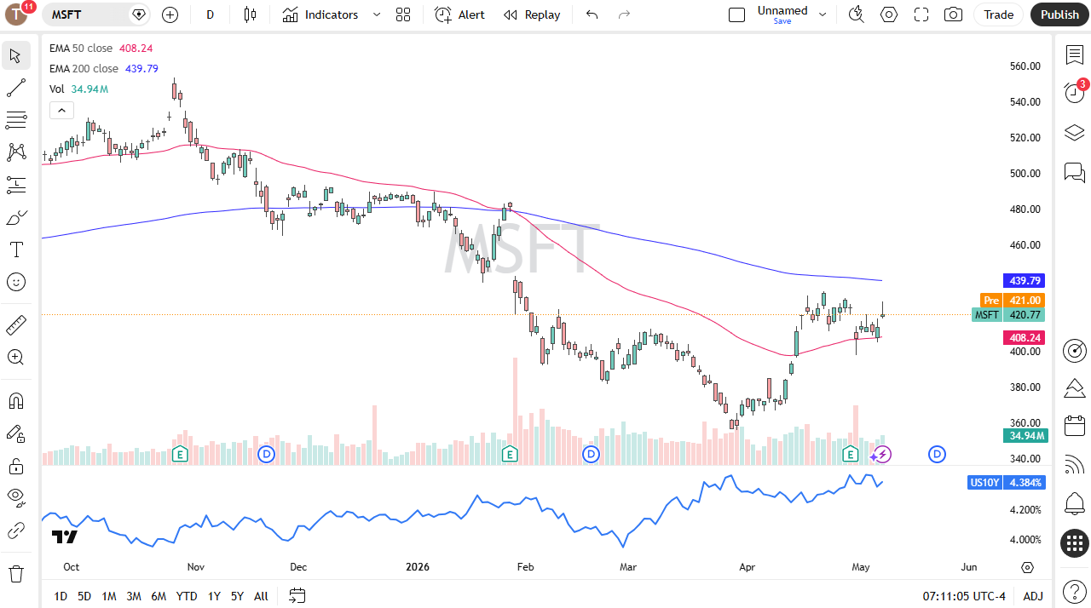
Task: Set time range to 1M
Action: (109, 596)
